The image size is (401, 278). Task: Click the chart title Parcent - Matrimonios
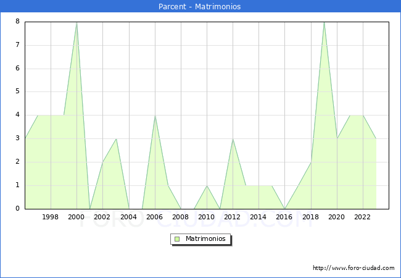point(200,7)
